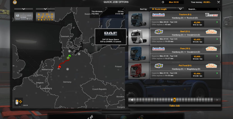Click the highlighted page marker in pager
233x119 pixels.
point(174,100)
